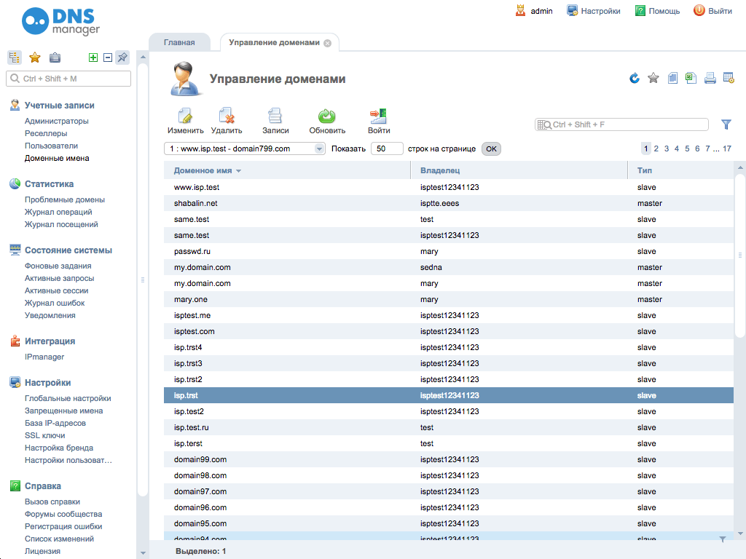Image resolution: width=746 pixels, height=559 pixels.
Task: Switch the sidebar to tree menu view
Action: 15,58
